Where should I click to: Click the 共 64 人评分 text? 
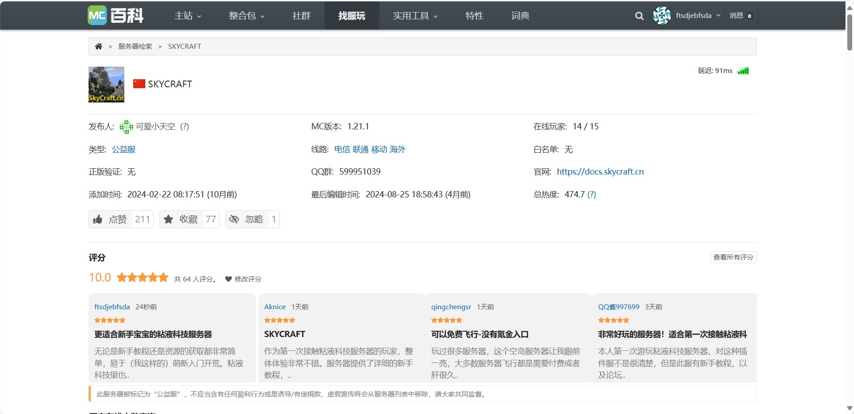coord(195,279)
